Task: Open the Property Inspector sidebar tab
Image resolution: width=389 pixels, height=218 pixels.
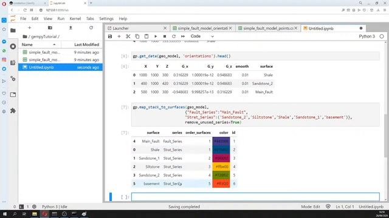Action: tap(13, 79)
